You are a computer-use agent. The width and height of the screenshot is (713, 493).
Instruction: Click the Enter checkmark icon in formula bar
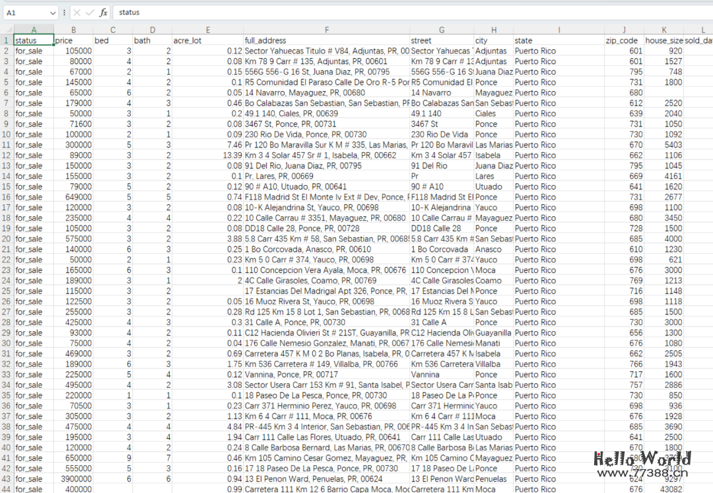(90, 13)
